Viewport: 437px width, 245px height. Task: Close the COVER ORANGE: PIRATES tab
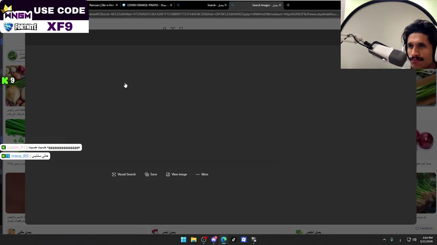171,5
